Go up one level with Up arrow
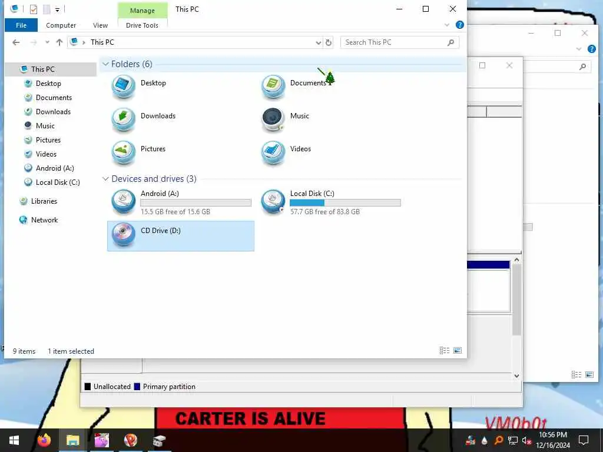This screenshot has width=603, height=452. 59,42
